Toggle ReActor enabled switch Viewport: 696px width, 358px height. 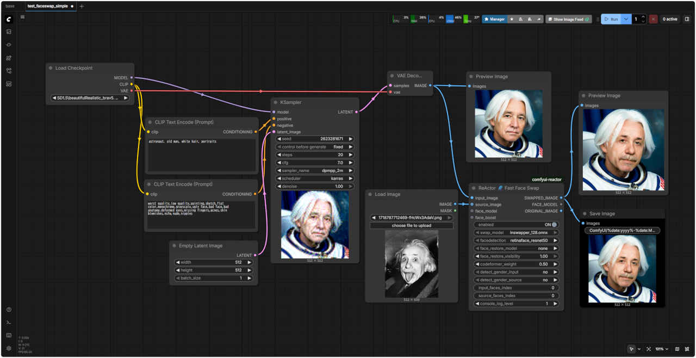554,224
